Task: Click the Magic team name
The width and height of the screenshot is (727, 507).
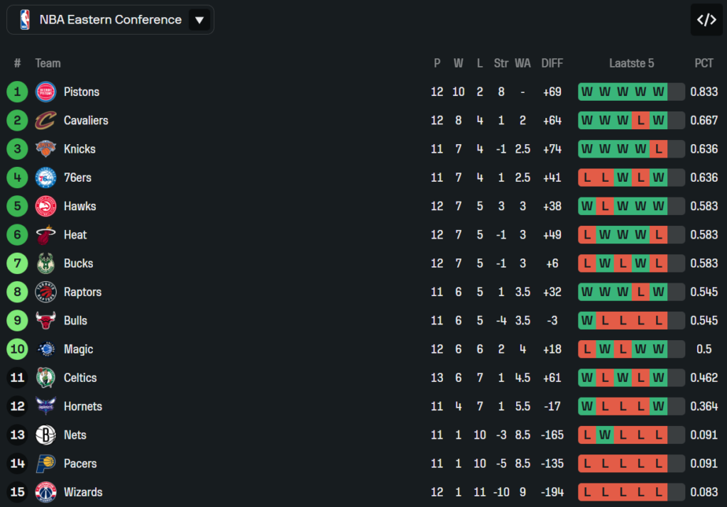Action: pyautogui.click(x=78, y=349)
